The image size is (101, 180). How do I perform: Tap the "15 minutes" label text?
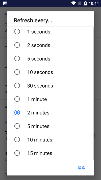(40, 153)
